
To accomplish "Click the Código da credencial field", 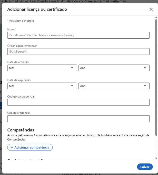I will coord(78,102).
